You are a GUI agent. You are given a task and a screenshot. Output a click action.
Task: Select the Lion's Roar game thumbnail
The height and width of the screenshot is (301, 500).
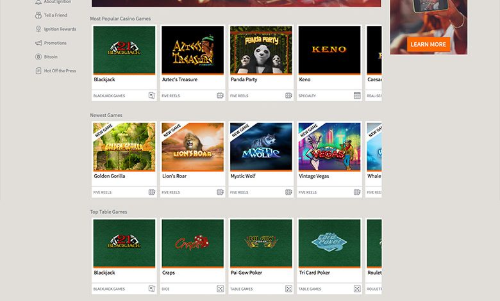[192, 147]
